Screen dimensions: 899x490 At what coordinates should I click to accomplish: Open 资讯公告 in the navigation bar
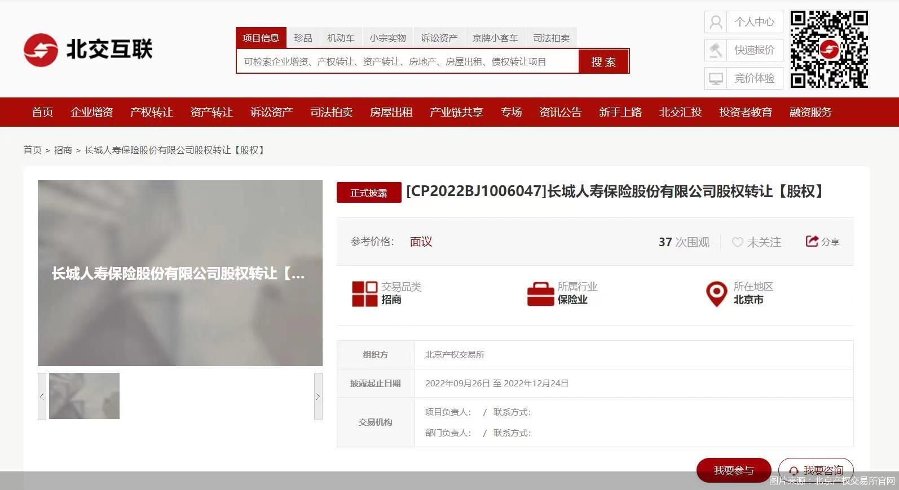pyautogui.click(x=560, y=112)
